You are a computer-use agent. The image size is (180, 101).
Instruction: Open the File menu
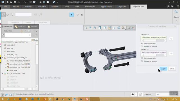point(5,6)
